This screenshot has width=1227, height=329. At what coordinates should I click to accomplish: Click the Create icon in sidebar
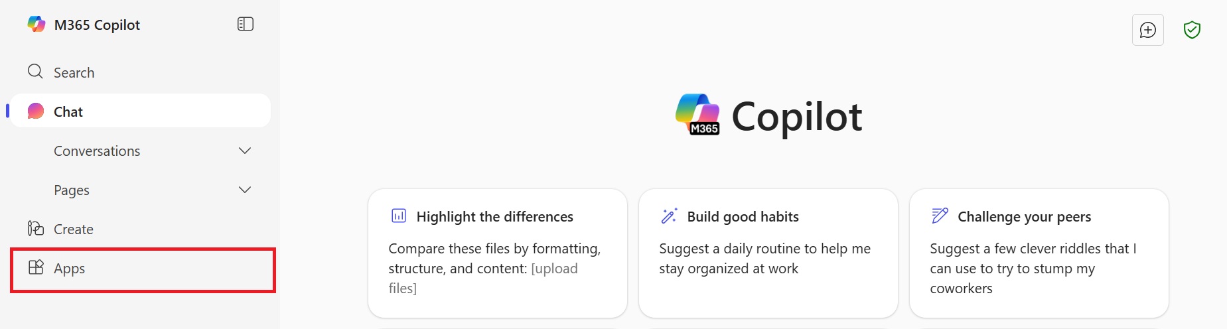(36, 229)
